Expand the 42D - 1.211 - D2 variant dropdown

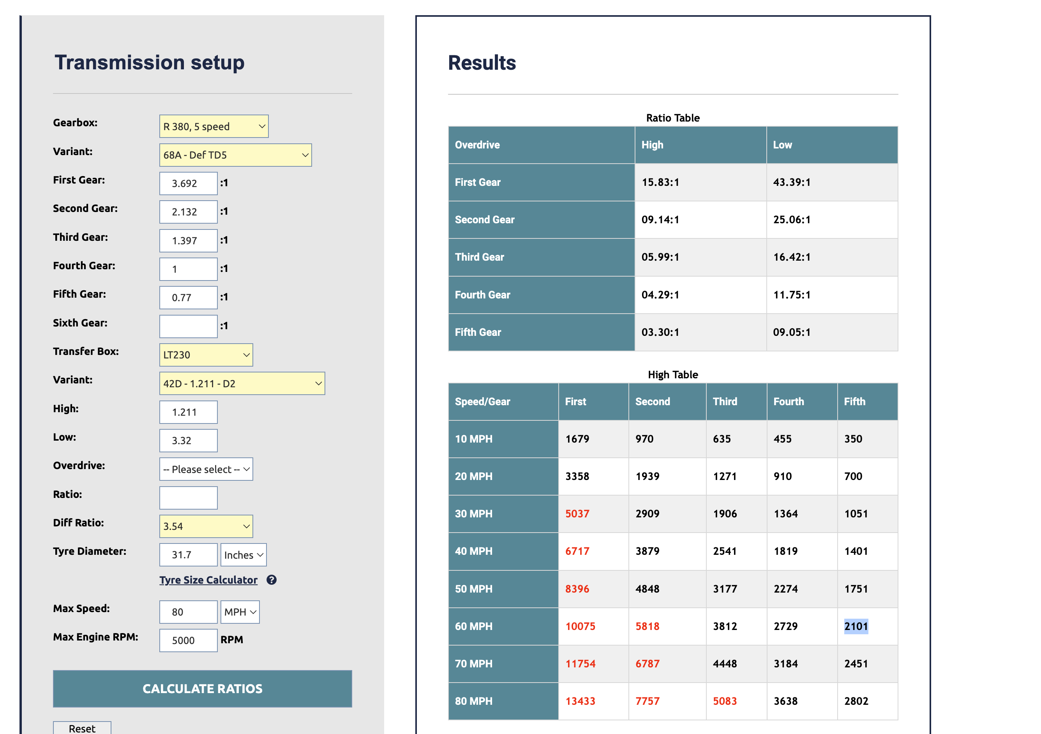(x=242, y=383)
